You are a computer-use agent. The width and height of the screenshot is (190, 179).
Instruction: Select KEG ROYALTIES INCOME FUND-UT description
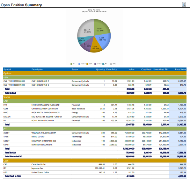[x=47, y=117]
